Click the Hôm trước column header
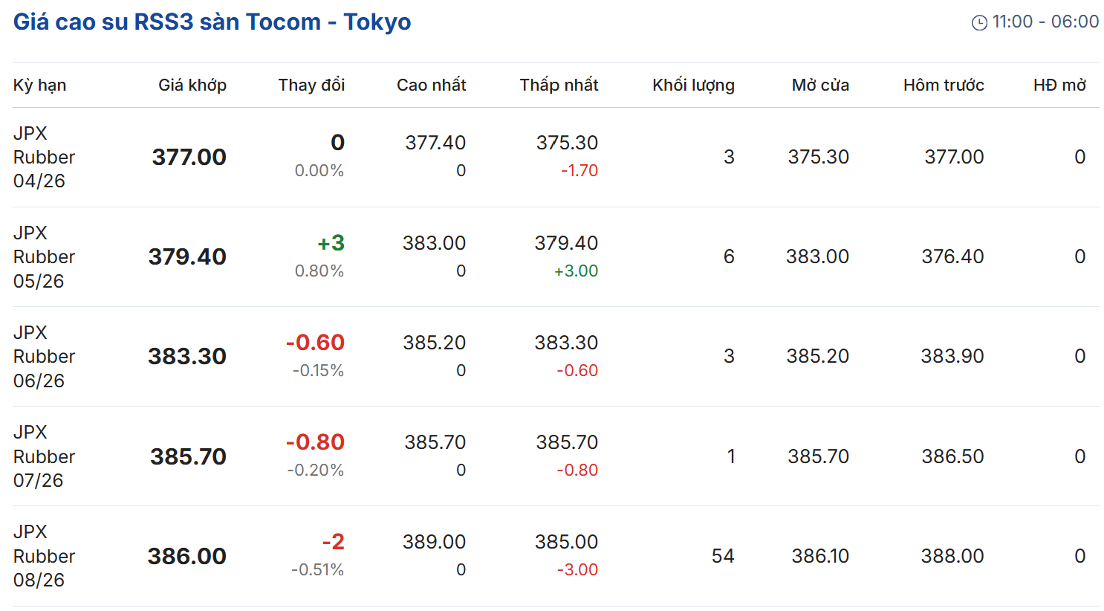Screen dimensions: 1104x611 point(944,85)
